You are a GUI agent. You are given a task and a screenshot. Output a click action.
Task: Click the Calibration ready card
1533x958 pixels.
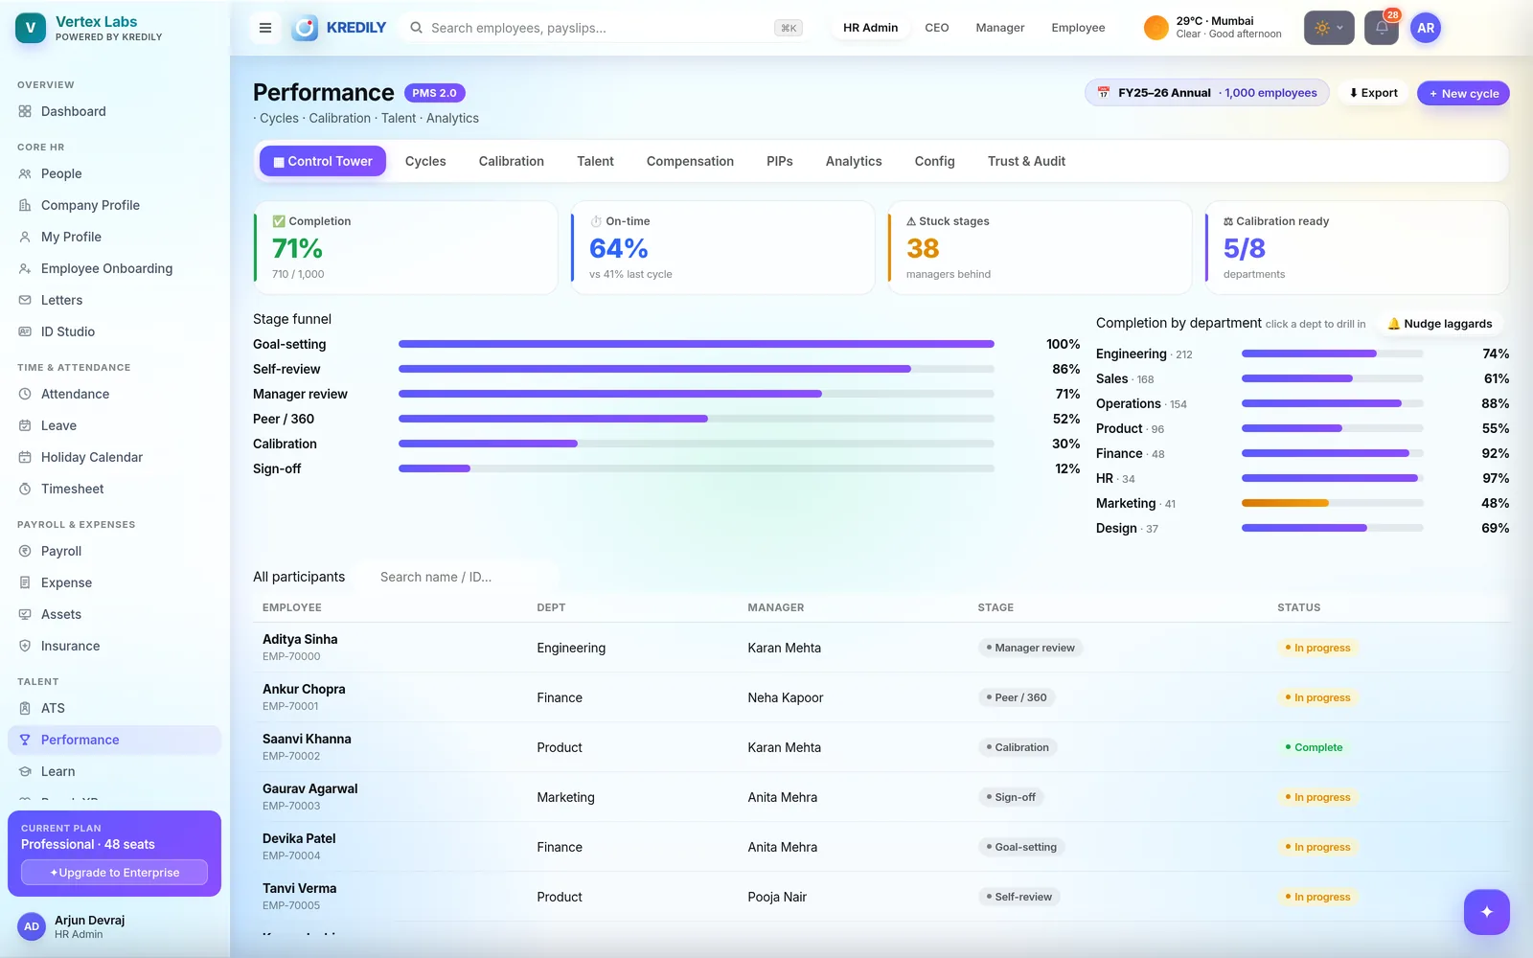[x=1357, y=247]
